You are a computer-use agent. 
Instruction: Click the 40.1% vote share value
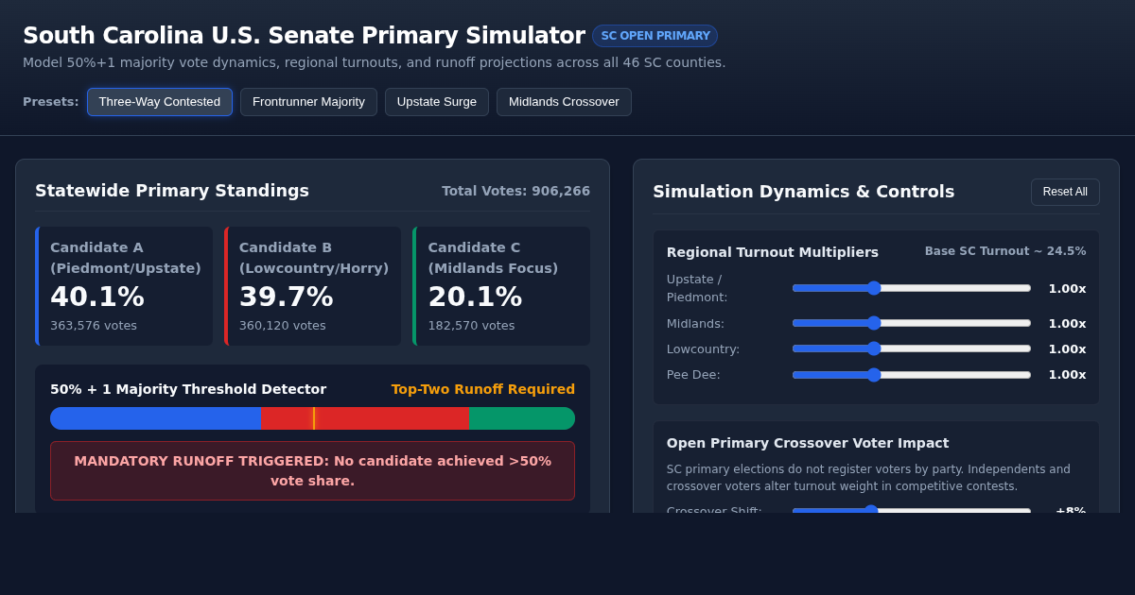pos(97,297)
